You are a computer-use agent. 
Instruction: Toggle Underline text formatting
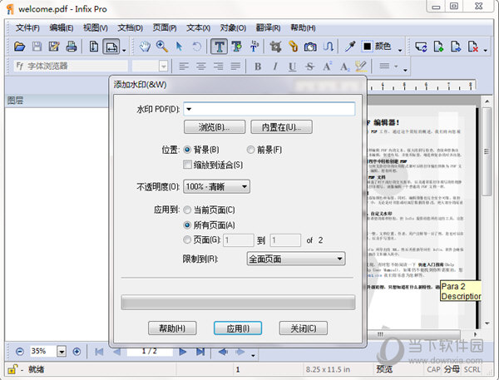[292, 67]
